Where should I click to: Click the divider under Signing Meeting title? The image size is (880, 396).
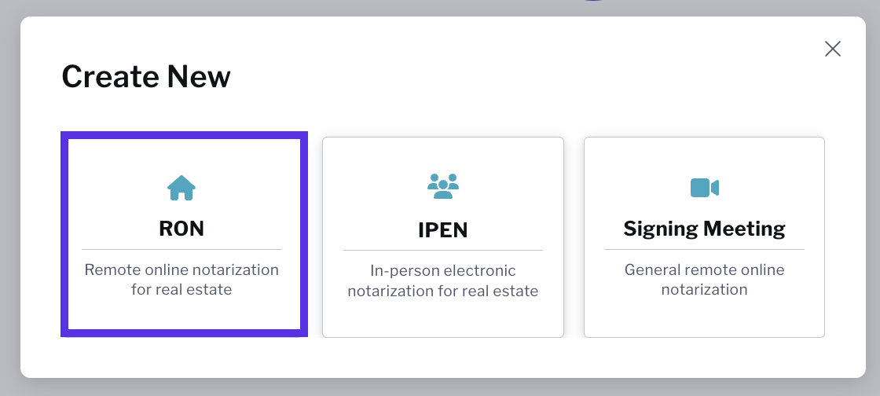(x=704, y=249)
